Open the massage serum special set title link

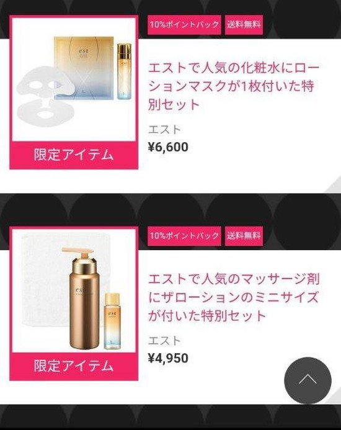[234, 297]
